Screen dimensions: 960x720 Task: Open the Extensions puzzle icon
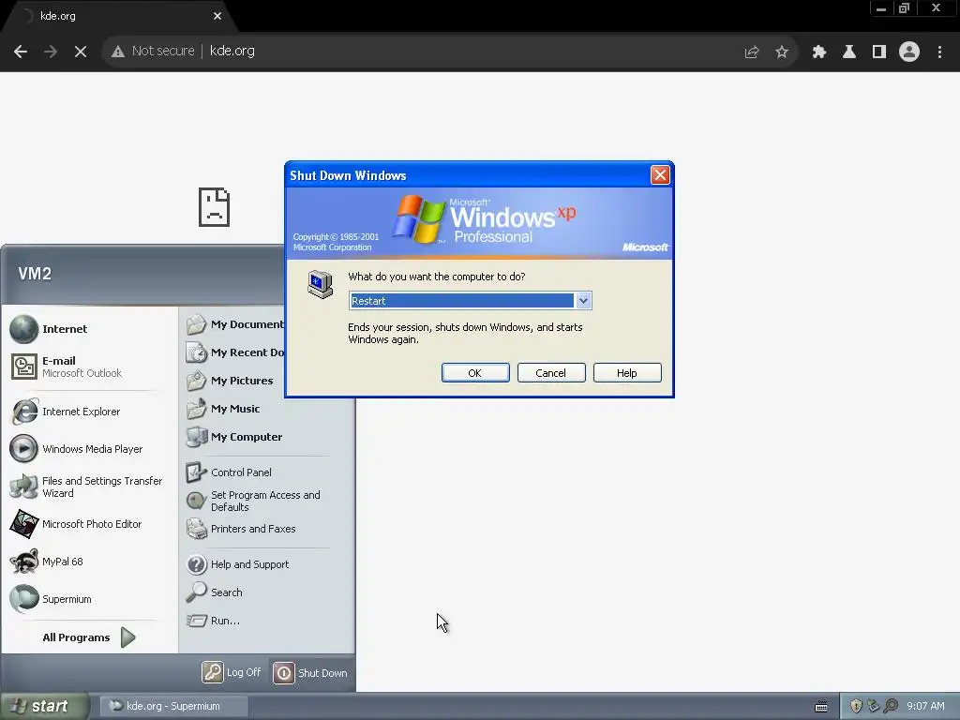pyautogui.click(x=819, y=52)
